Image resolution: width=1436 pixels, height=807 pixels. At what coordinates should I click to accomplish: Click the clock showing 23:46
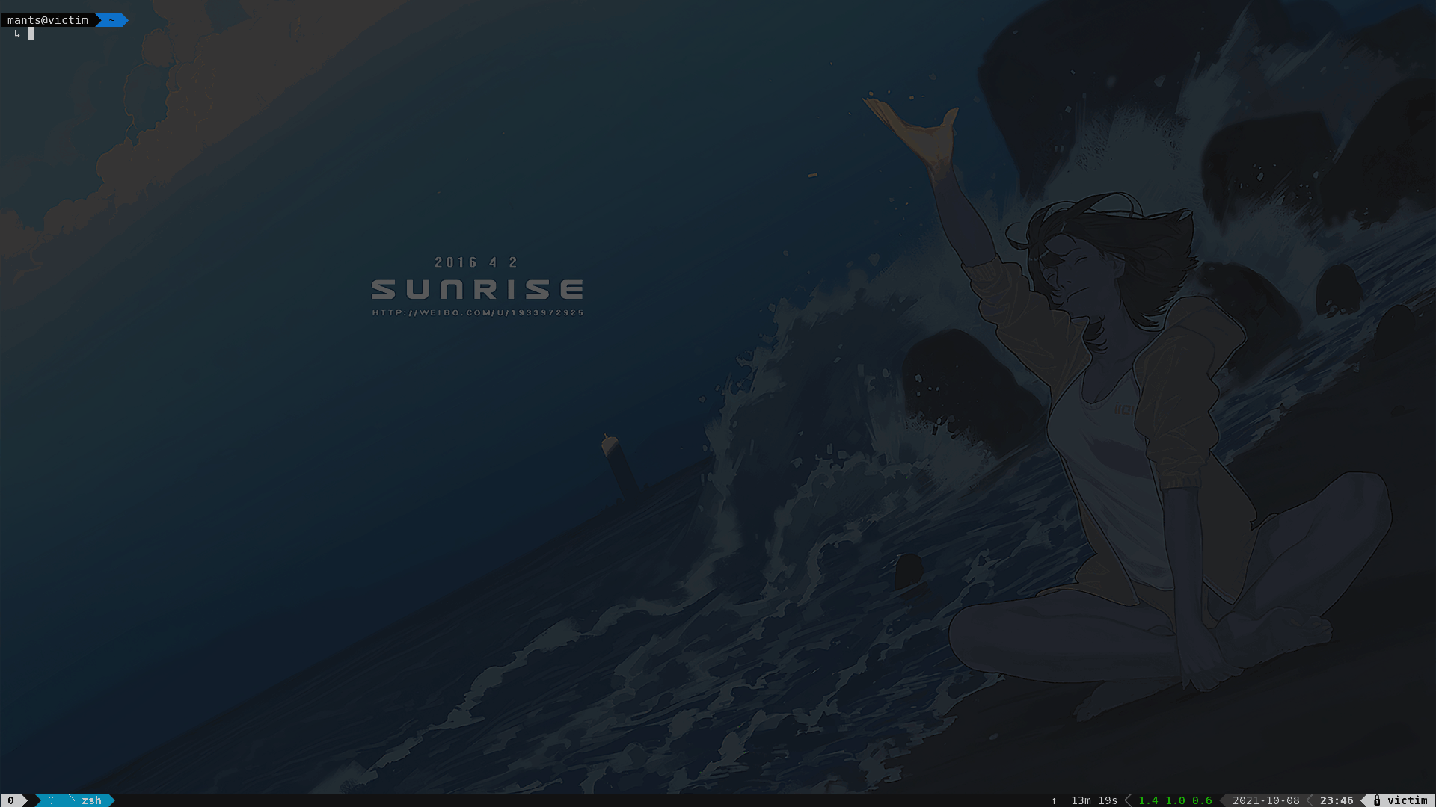click(1337, 800)
